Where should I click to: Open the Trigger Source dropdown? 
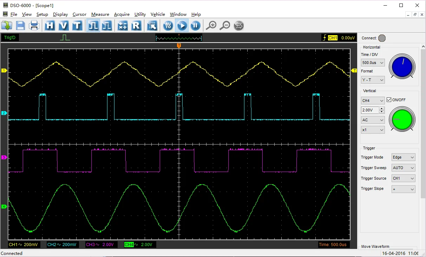point(404,178)
